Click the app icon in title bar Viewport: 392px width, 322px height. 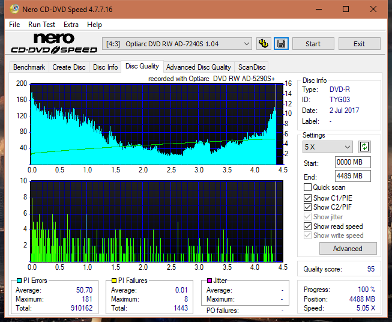[14, 9]
